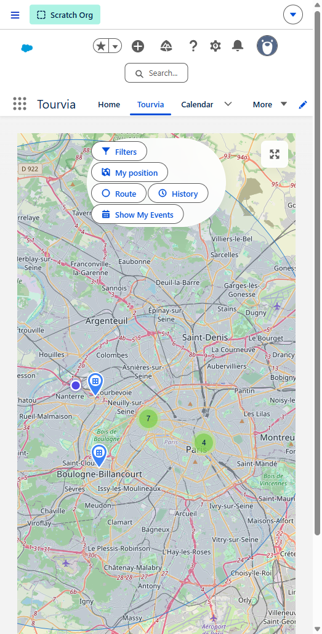This screenshot has height=634, width=322.
Task: Toggle the map fullscreen expand icon
Action: (275, 154)
